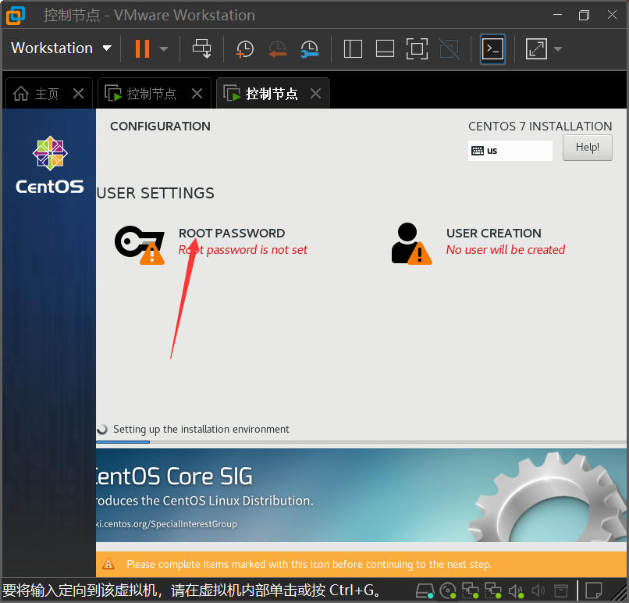The width and height of the screenshot is (629, 603).
Task: Click the first network adapter status icon
Action: pos(470,591)
